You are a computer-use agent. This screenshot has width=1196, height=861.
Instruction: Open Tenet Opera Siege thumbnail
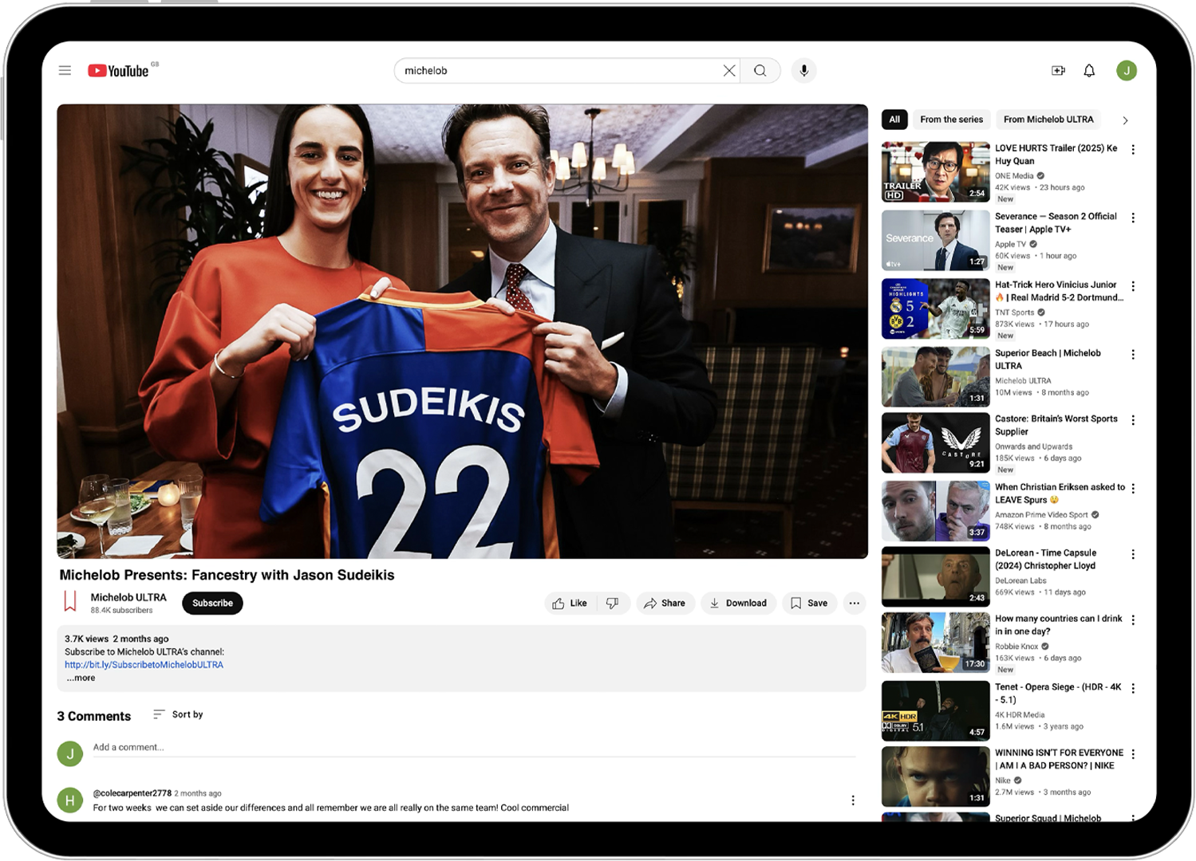[x=936, y=711]
